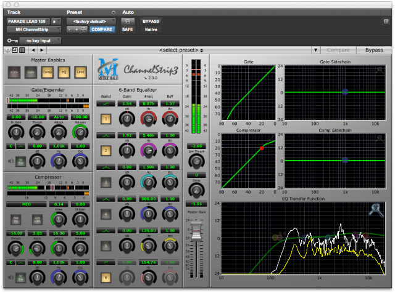
Task: Toggle the EQ master enable button
Action: [64, 72]
